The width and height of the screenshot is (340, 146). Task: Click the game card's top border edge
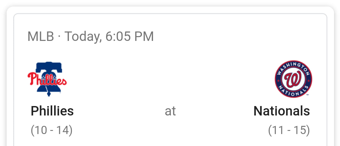tap(170, 14)
